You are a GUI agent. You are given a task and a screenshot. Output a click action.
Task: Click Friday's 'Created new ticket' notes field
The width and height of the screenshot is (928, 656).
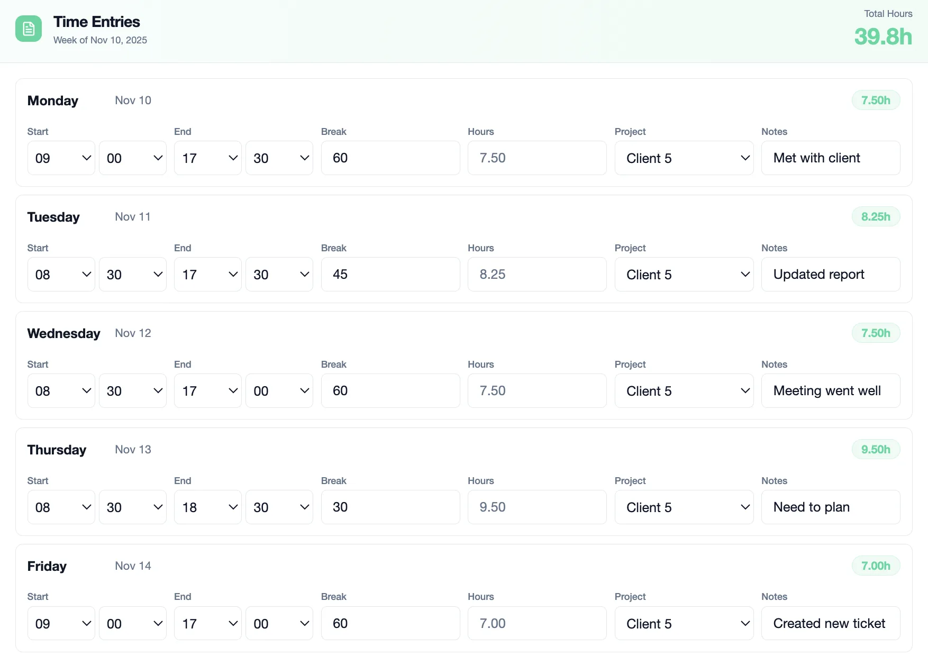pos(830,624)
